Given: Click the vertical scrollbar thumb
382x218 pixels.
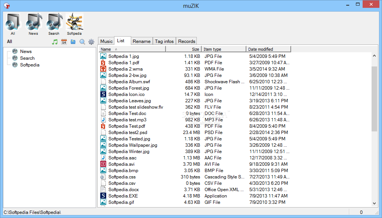Looking at the screenshot, I should point(374,99).
